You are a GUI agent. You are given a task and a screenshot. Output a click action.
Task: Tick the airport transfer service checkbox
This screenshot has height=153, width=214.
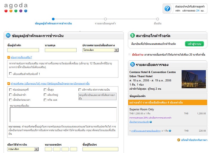tap(80, 90)
